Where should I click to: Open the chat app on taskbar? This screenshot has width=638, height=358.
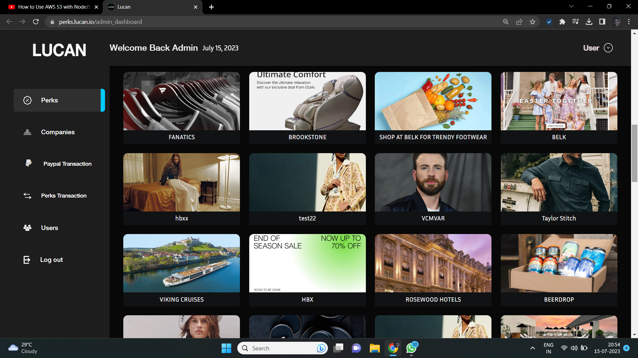[356, 348]
